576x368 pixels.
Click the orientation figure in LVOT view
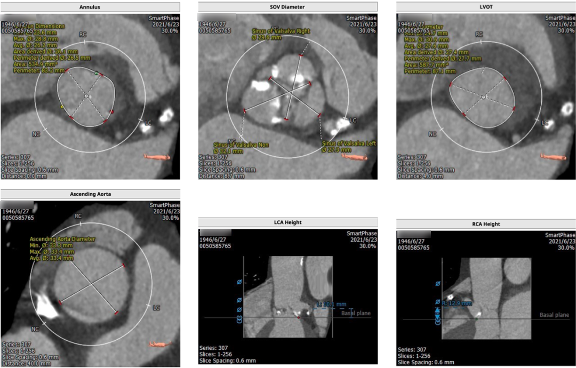[x=554, y=156]
